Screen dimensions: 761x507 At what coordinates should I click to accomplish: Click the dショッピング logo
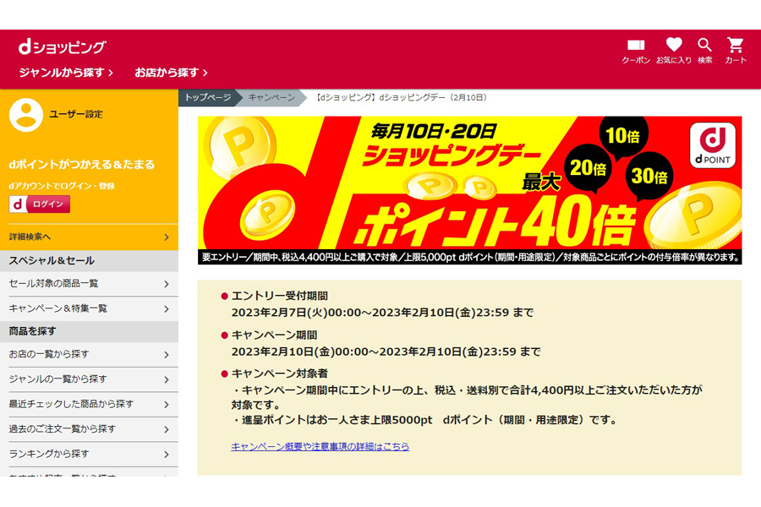(62, 47)
